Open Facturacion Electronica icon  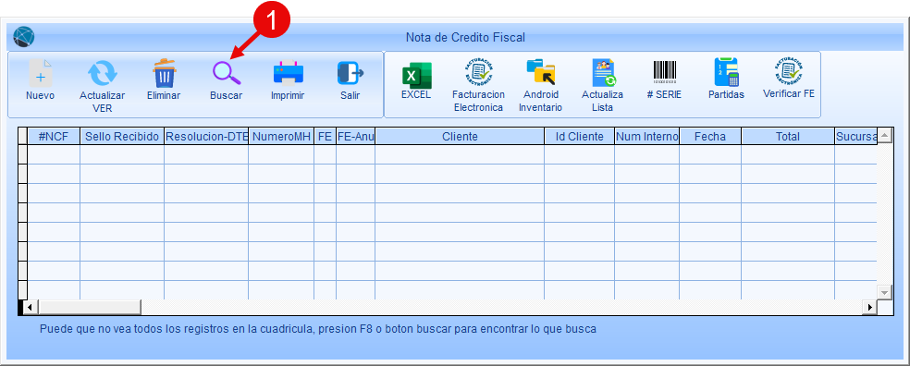479,72
